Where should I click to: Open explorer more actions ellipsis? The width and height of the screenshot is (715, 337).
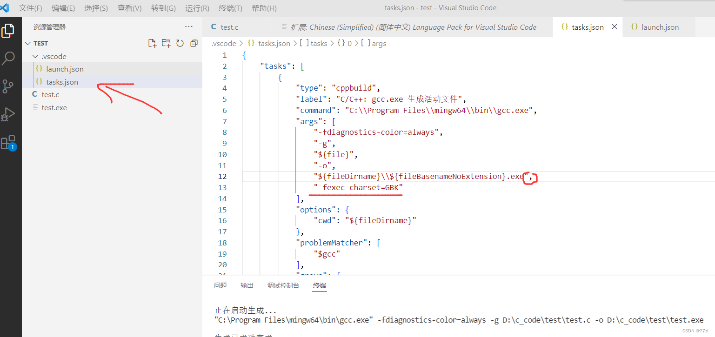point(188,27)
